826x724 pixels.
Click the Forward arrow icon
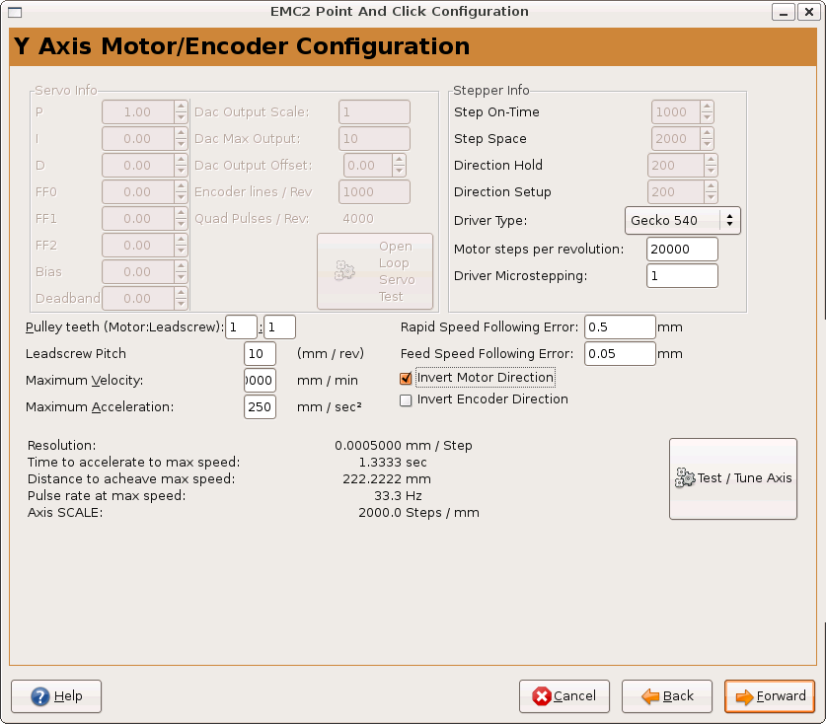click(744, 696)
